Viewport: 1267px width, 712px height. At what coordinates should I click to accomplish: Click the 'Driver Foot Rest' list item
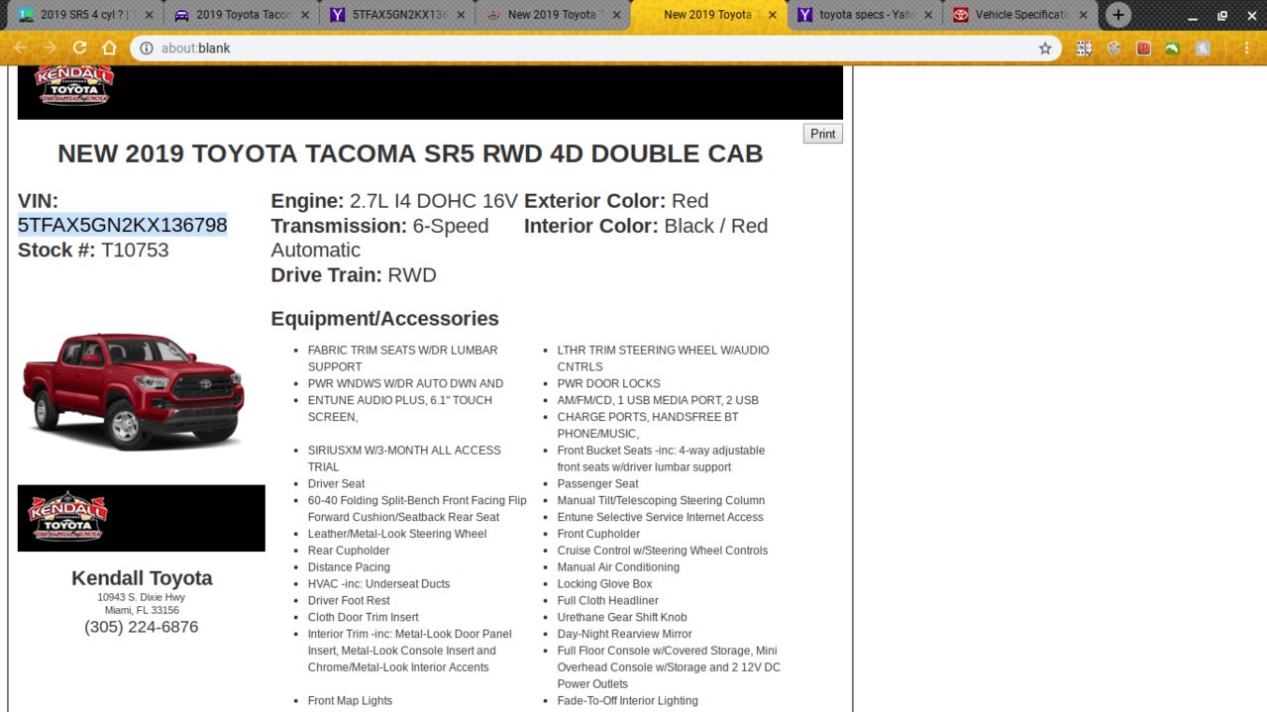tap(349, 601)
